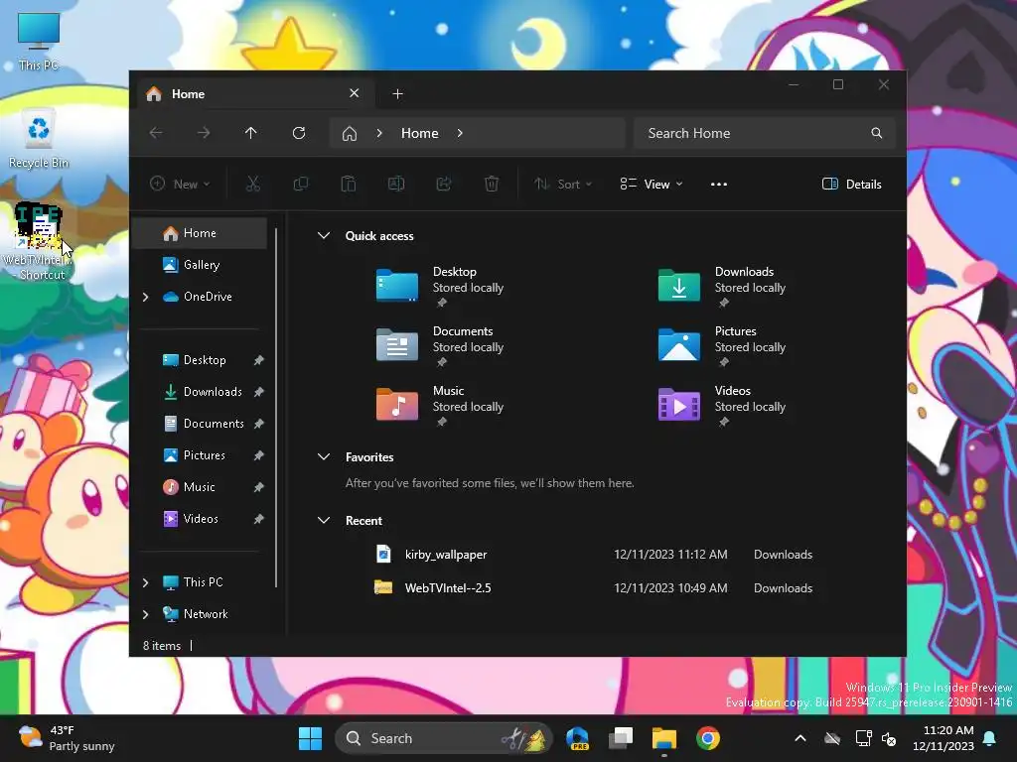
Task: Unpin Videos via its sidebar pin icon
Action: point(259,519)
